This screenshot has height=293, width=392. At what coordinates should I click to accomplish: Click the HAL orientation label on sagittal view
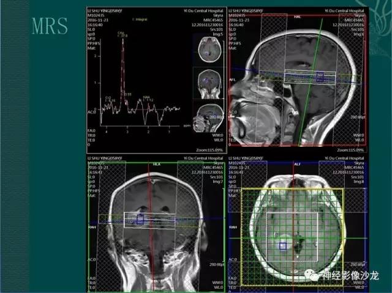point(297,17)
